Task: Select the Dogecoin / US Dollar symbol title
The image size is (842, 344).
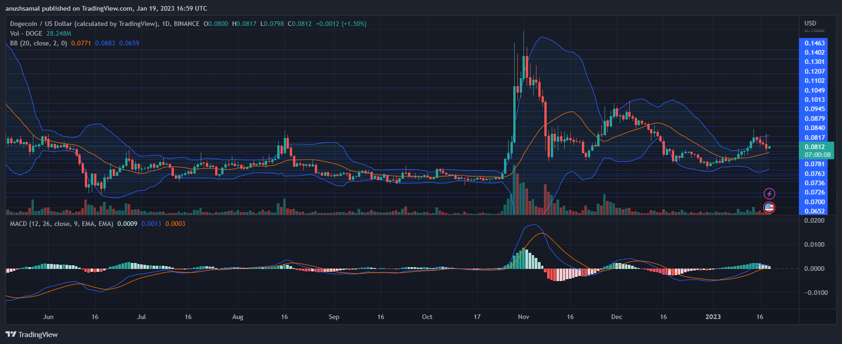Action: (84, 24)
